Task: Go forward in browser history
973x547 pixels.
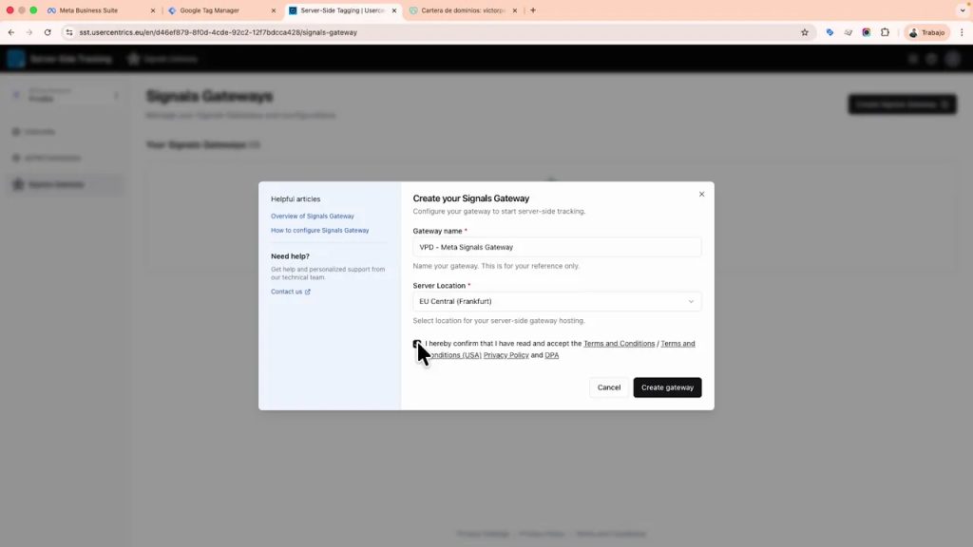Action: [29, 32]
